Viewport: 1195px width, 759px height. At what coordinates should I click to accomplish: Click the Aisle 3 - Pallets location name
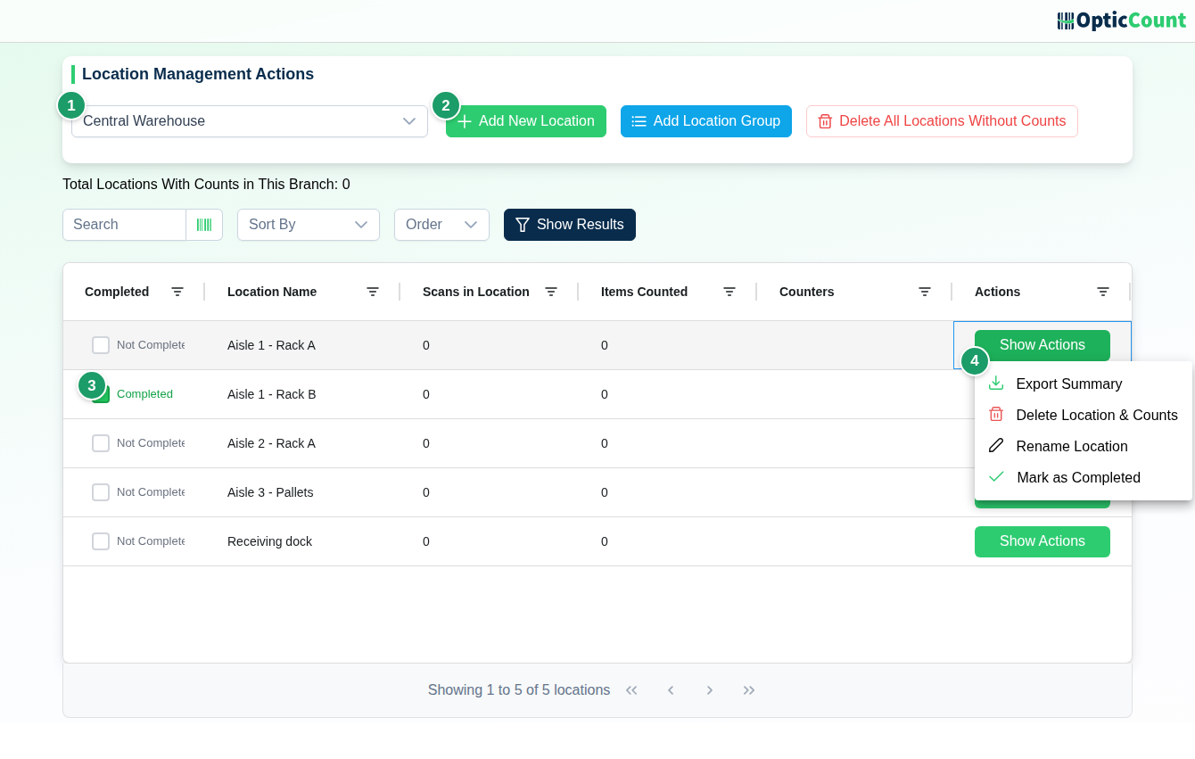click(x=270, y=492)
